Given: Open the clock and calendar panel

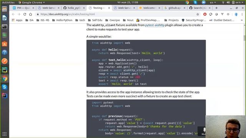Looking at the screenshot, I should (x=128, y=2).
